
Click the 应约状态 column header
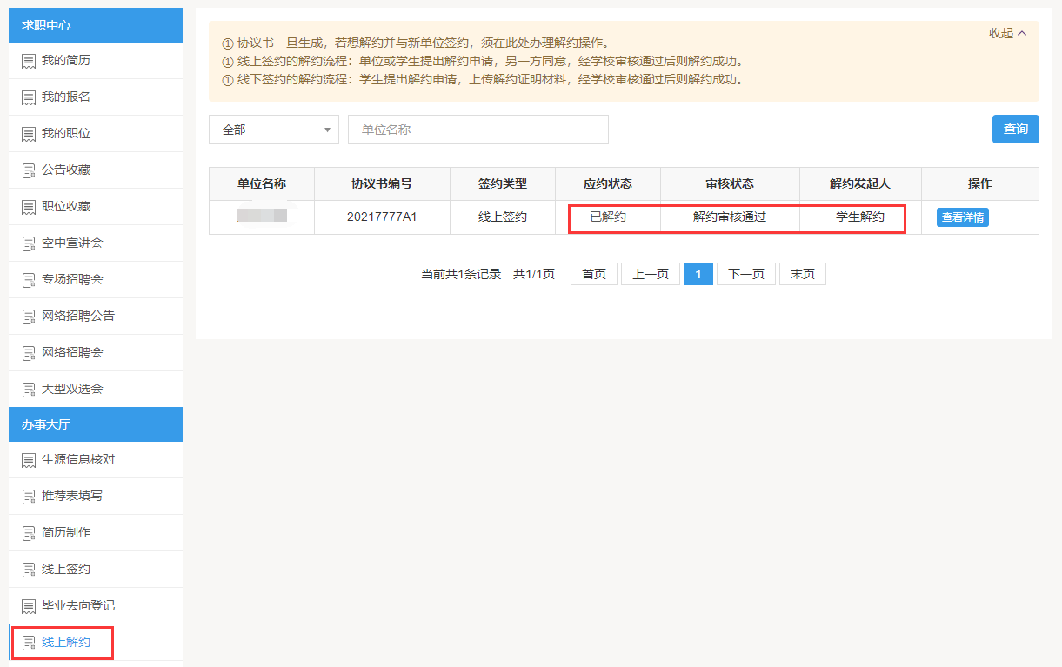pos(608,184)
